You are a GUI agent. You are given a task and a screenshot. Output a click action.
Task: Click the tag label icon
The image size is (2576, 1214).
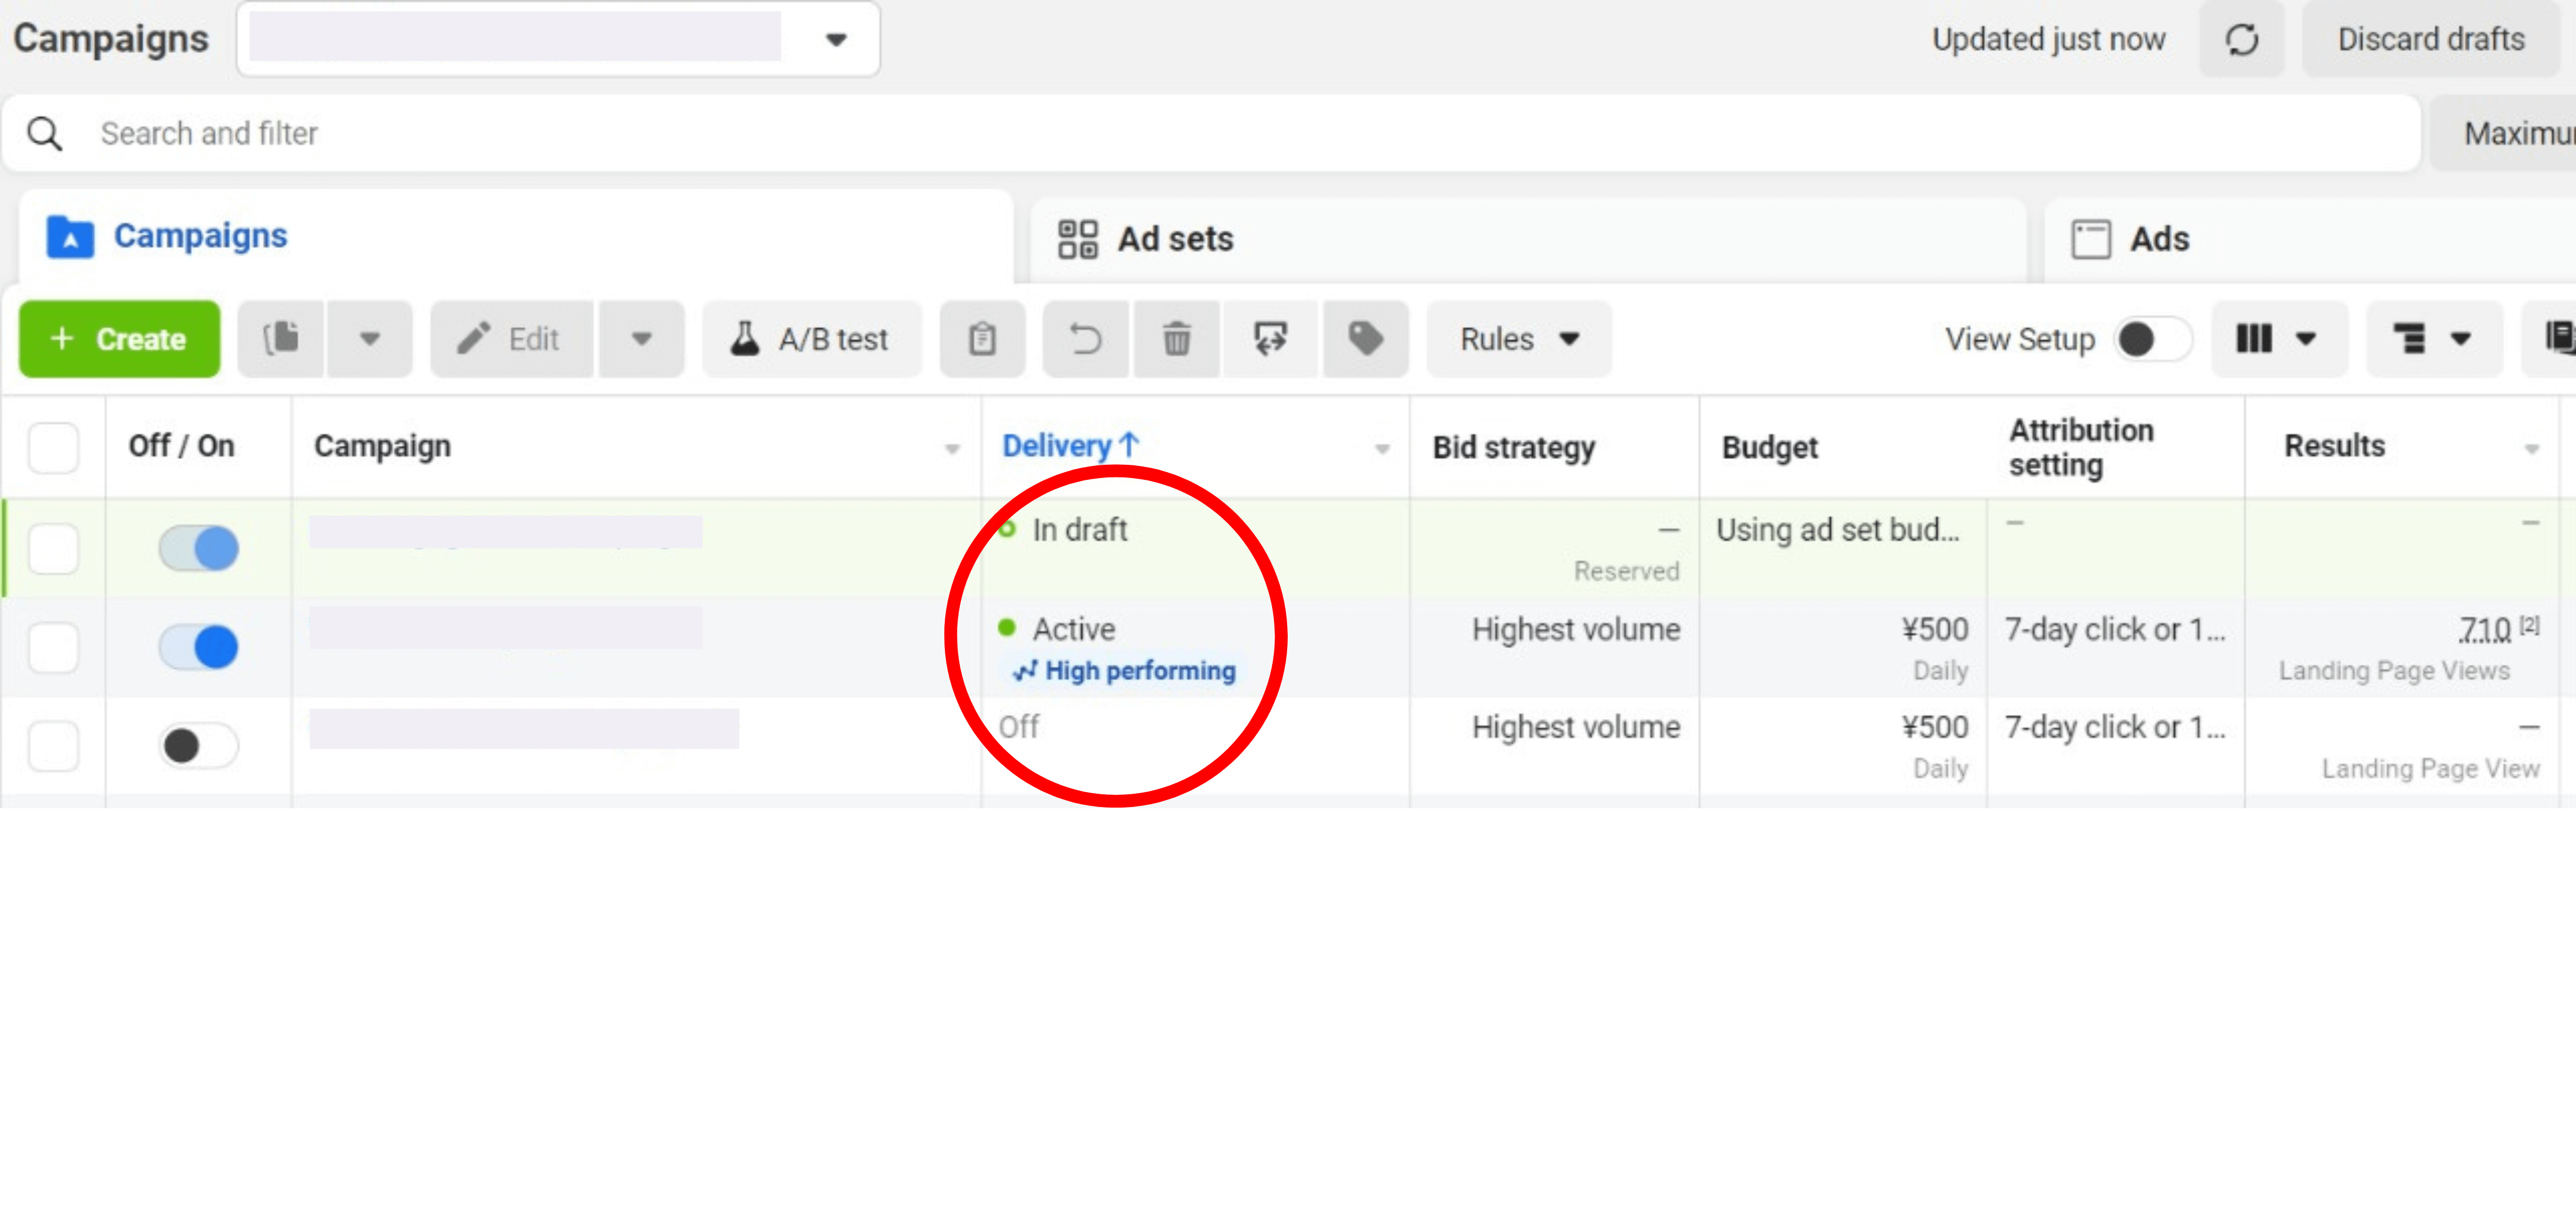click(x=1365, y=339)
